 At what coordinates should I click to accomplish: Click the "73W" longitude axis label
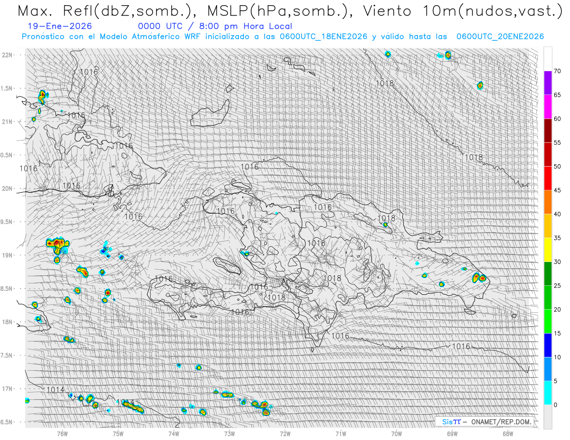(229, 433)
